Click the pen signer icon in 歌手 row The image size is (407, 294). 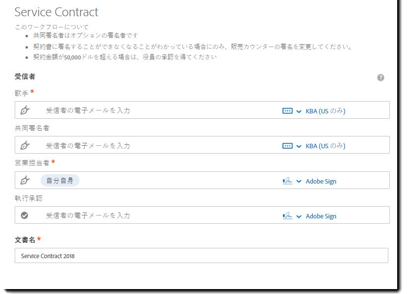click(x=25, y=110)
